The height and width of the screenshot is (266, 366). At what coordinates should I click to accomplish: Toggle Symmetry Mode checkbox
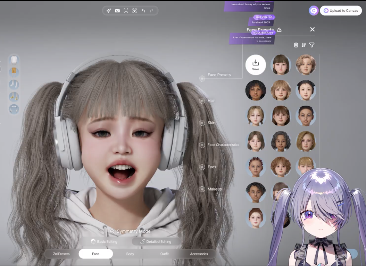[x=112, y=231]
